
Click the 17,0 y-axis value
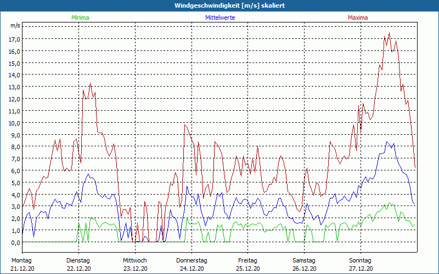point(14,39)
